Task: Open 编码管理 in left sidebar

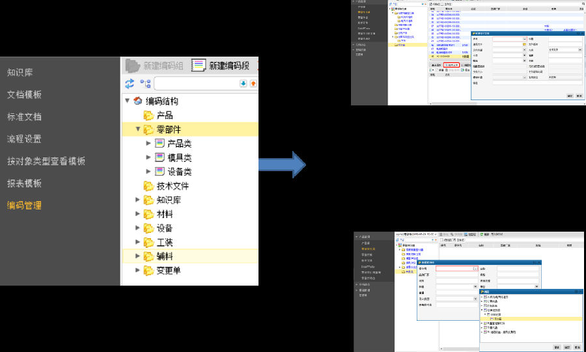Action: point(24,206)
